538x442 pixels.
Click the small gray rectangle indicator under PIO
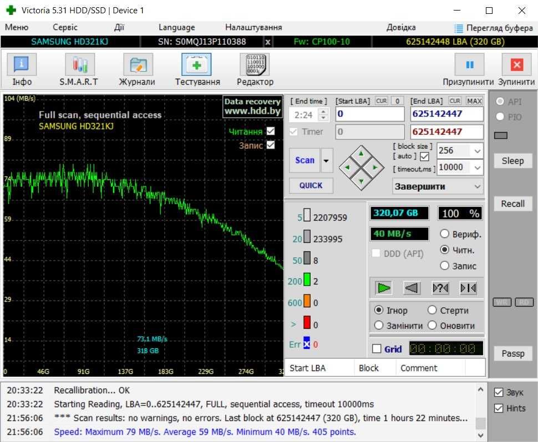pos(501,135)
